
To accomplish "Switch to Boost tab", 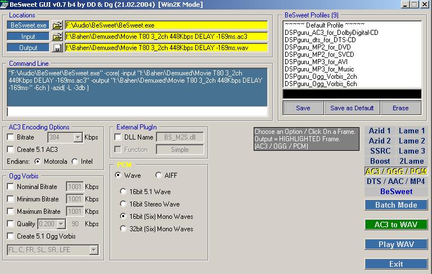I will pos(380,161).
